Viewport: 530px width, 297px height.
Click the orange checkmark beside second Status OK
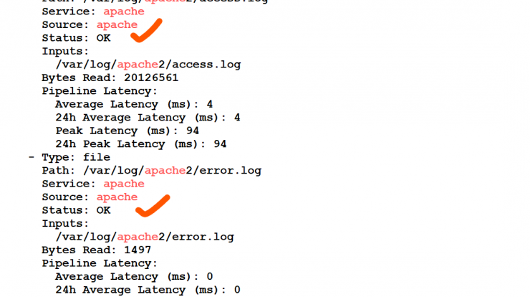click(153, 206)
